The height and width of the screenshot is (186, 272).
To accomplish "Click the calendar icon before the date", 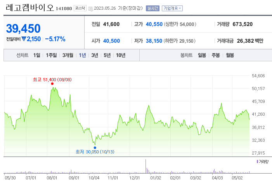I will coord(90,9).
